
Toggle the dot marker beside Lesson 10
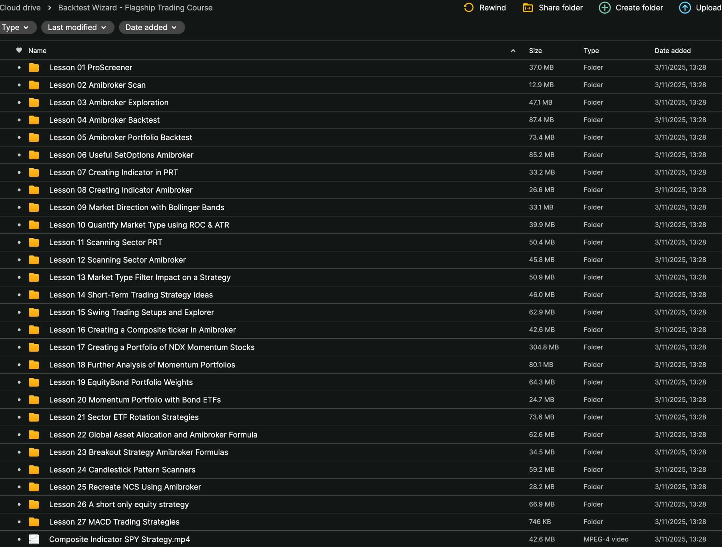tap(19, 225)
